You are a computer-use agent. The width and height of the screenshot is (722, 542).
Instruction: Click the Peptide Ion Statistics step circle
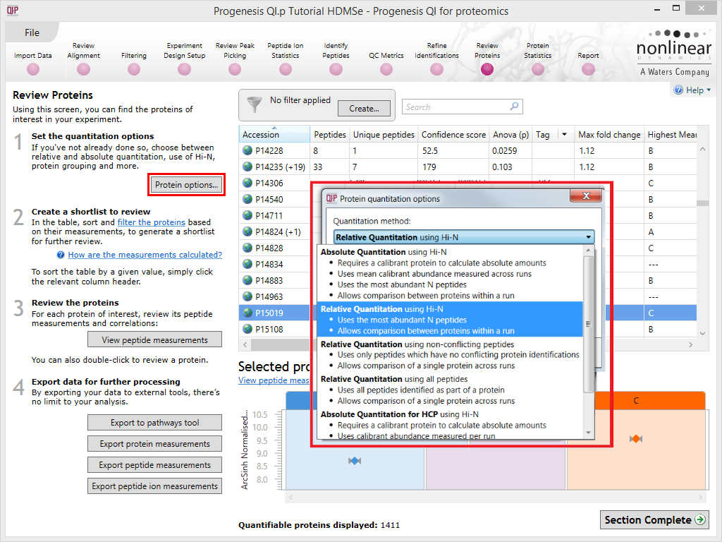[286, 70]
